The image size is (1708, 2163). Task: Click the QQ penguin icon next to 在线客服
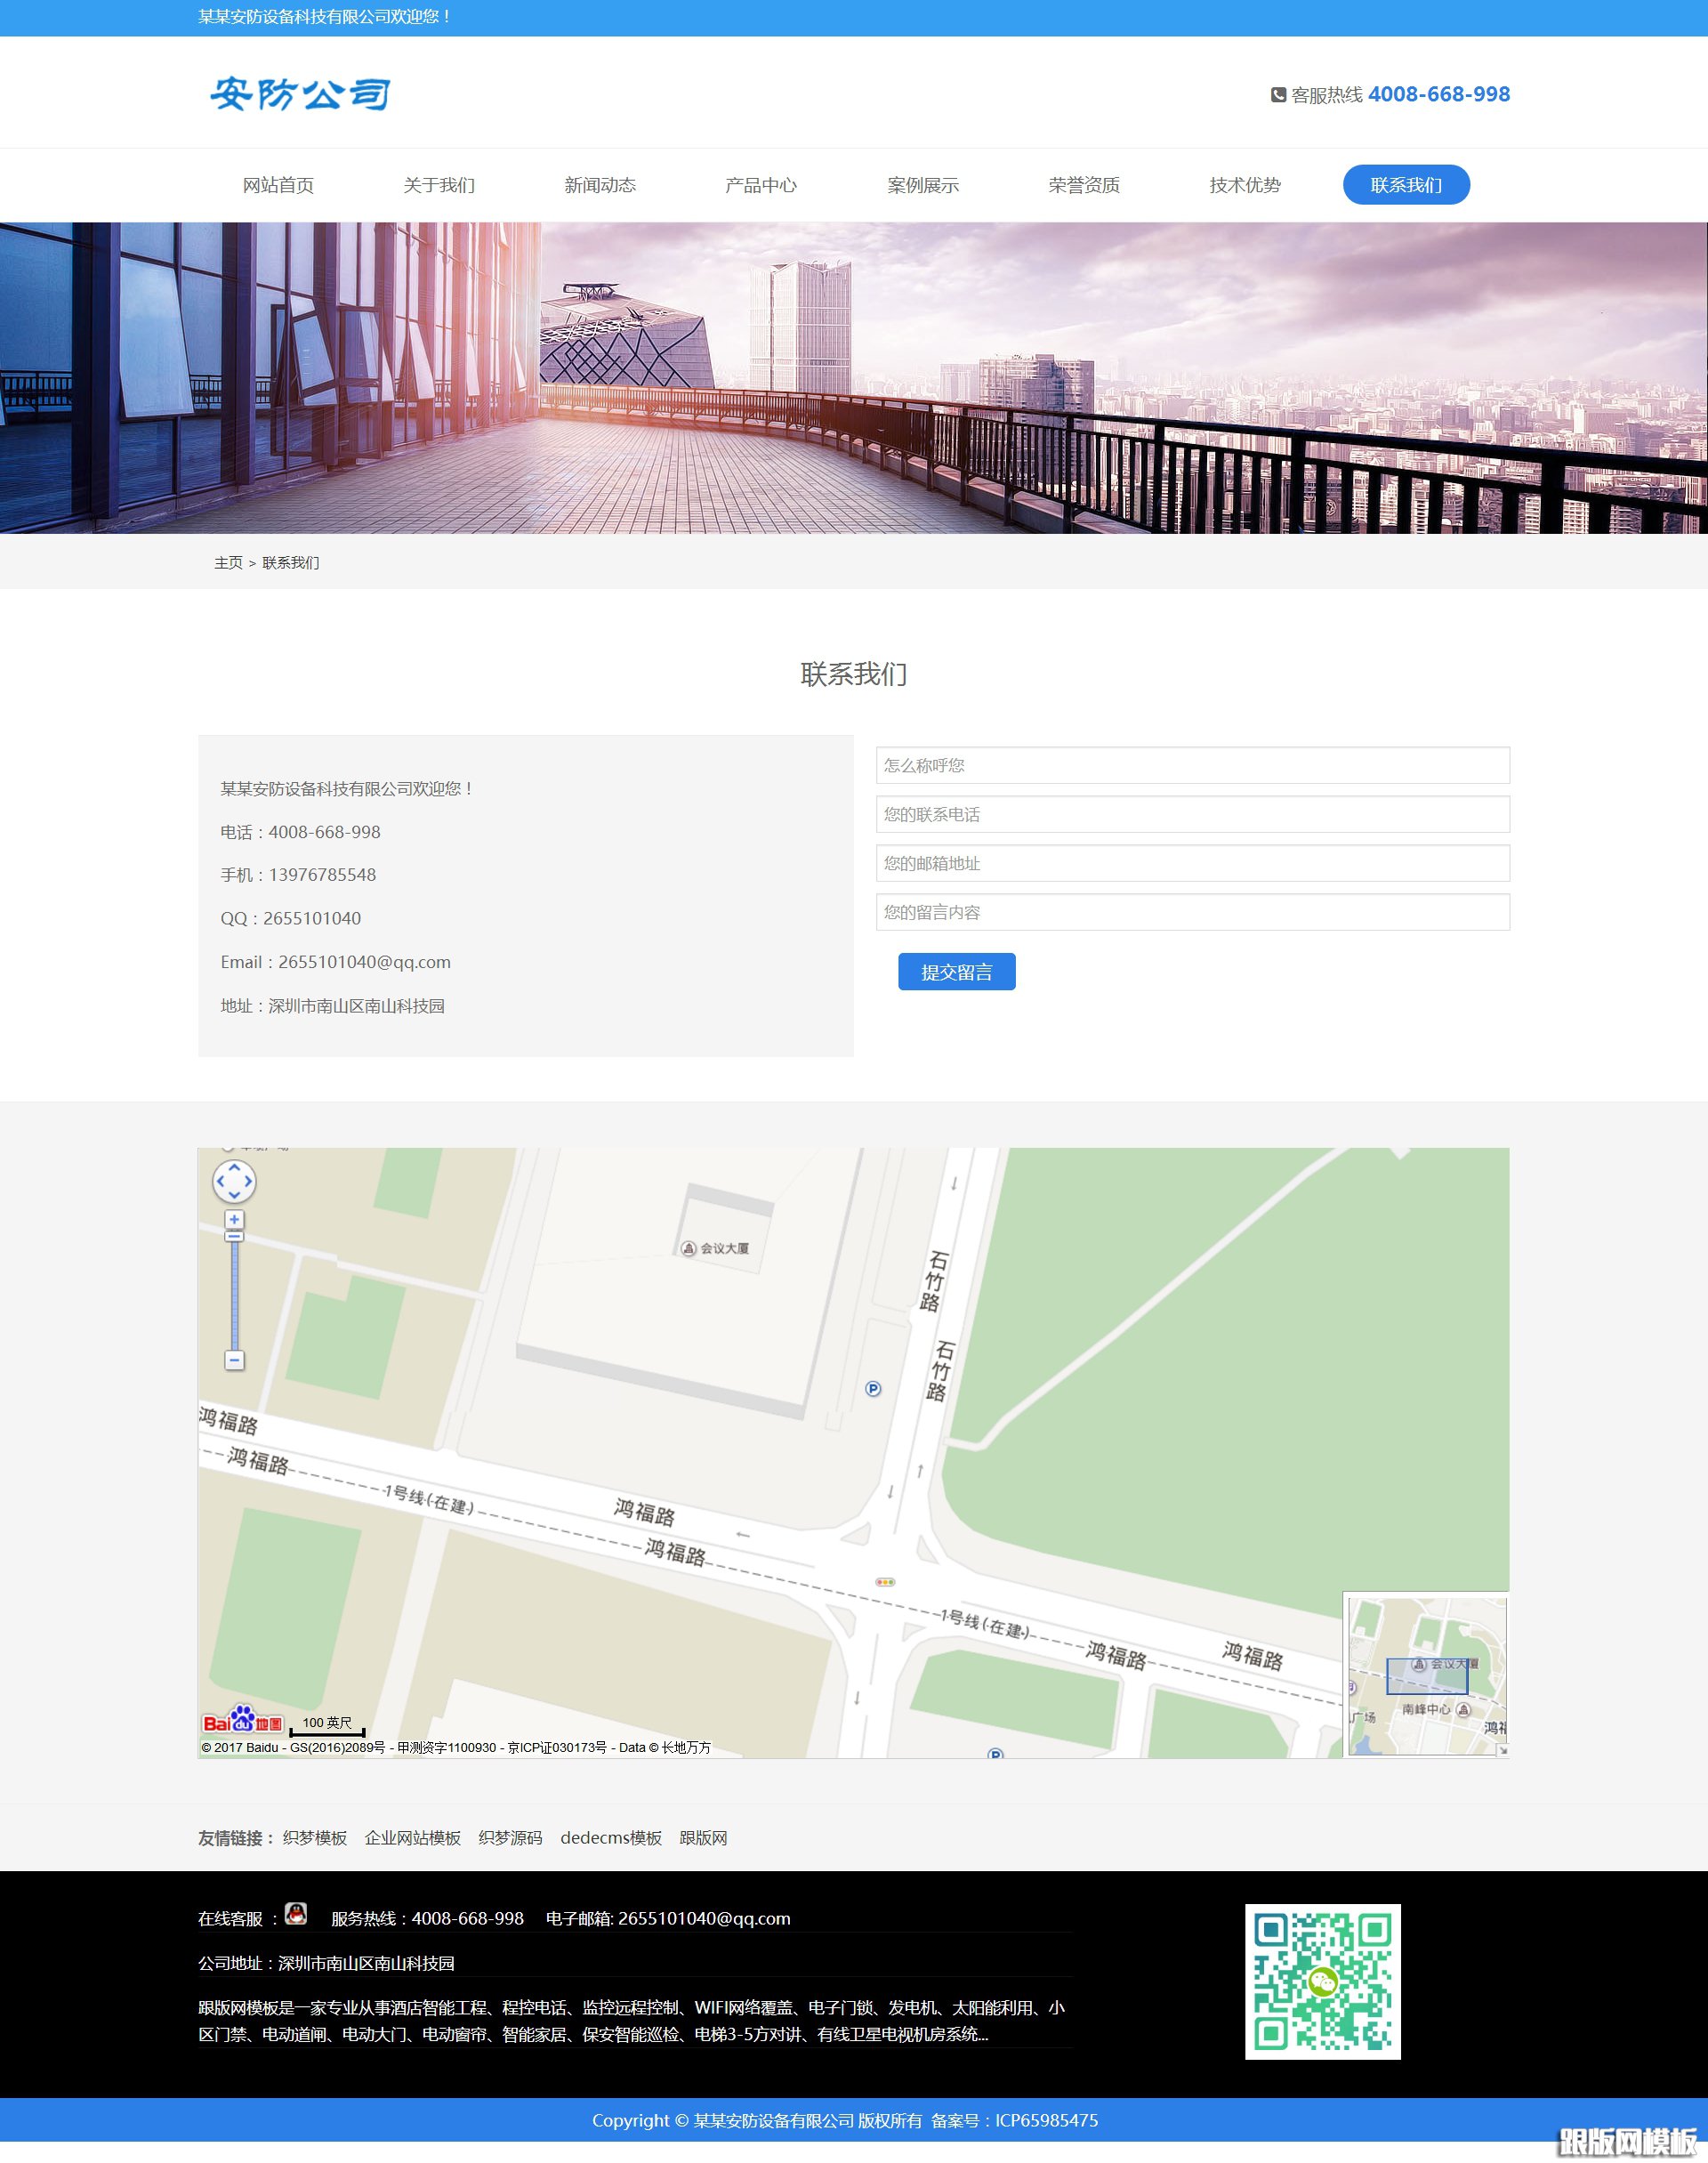[296, 1914]
